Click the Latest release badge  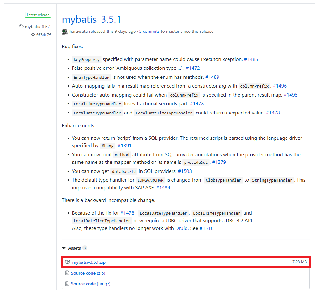click(38, 15)
